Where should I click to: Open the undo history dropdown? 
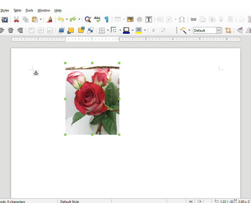coord(67,19)
